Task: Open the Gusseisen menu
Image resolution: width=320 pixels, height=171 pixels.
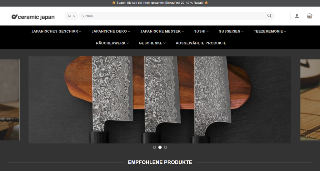Action: pos(231,31)
